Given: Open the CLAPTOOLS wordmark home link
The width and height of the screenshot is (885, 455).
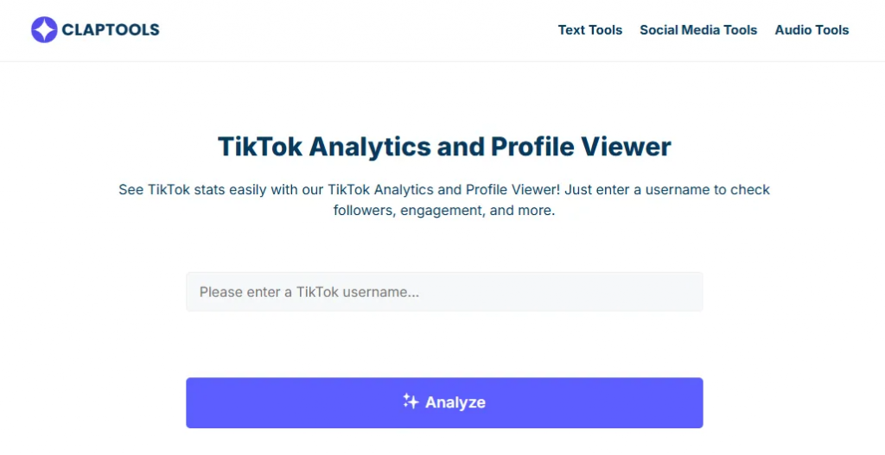Looking at the screenshot, I should (110, 30).
